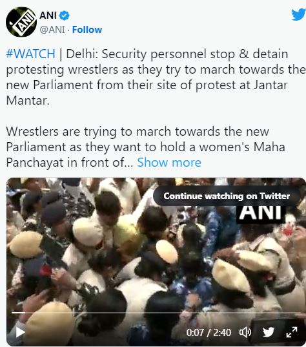
Task: Open the Twitter logo beside the tweet header
Action: point(298,15)
